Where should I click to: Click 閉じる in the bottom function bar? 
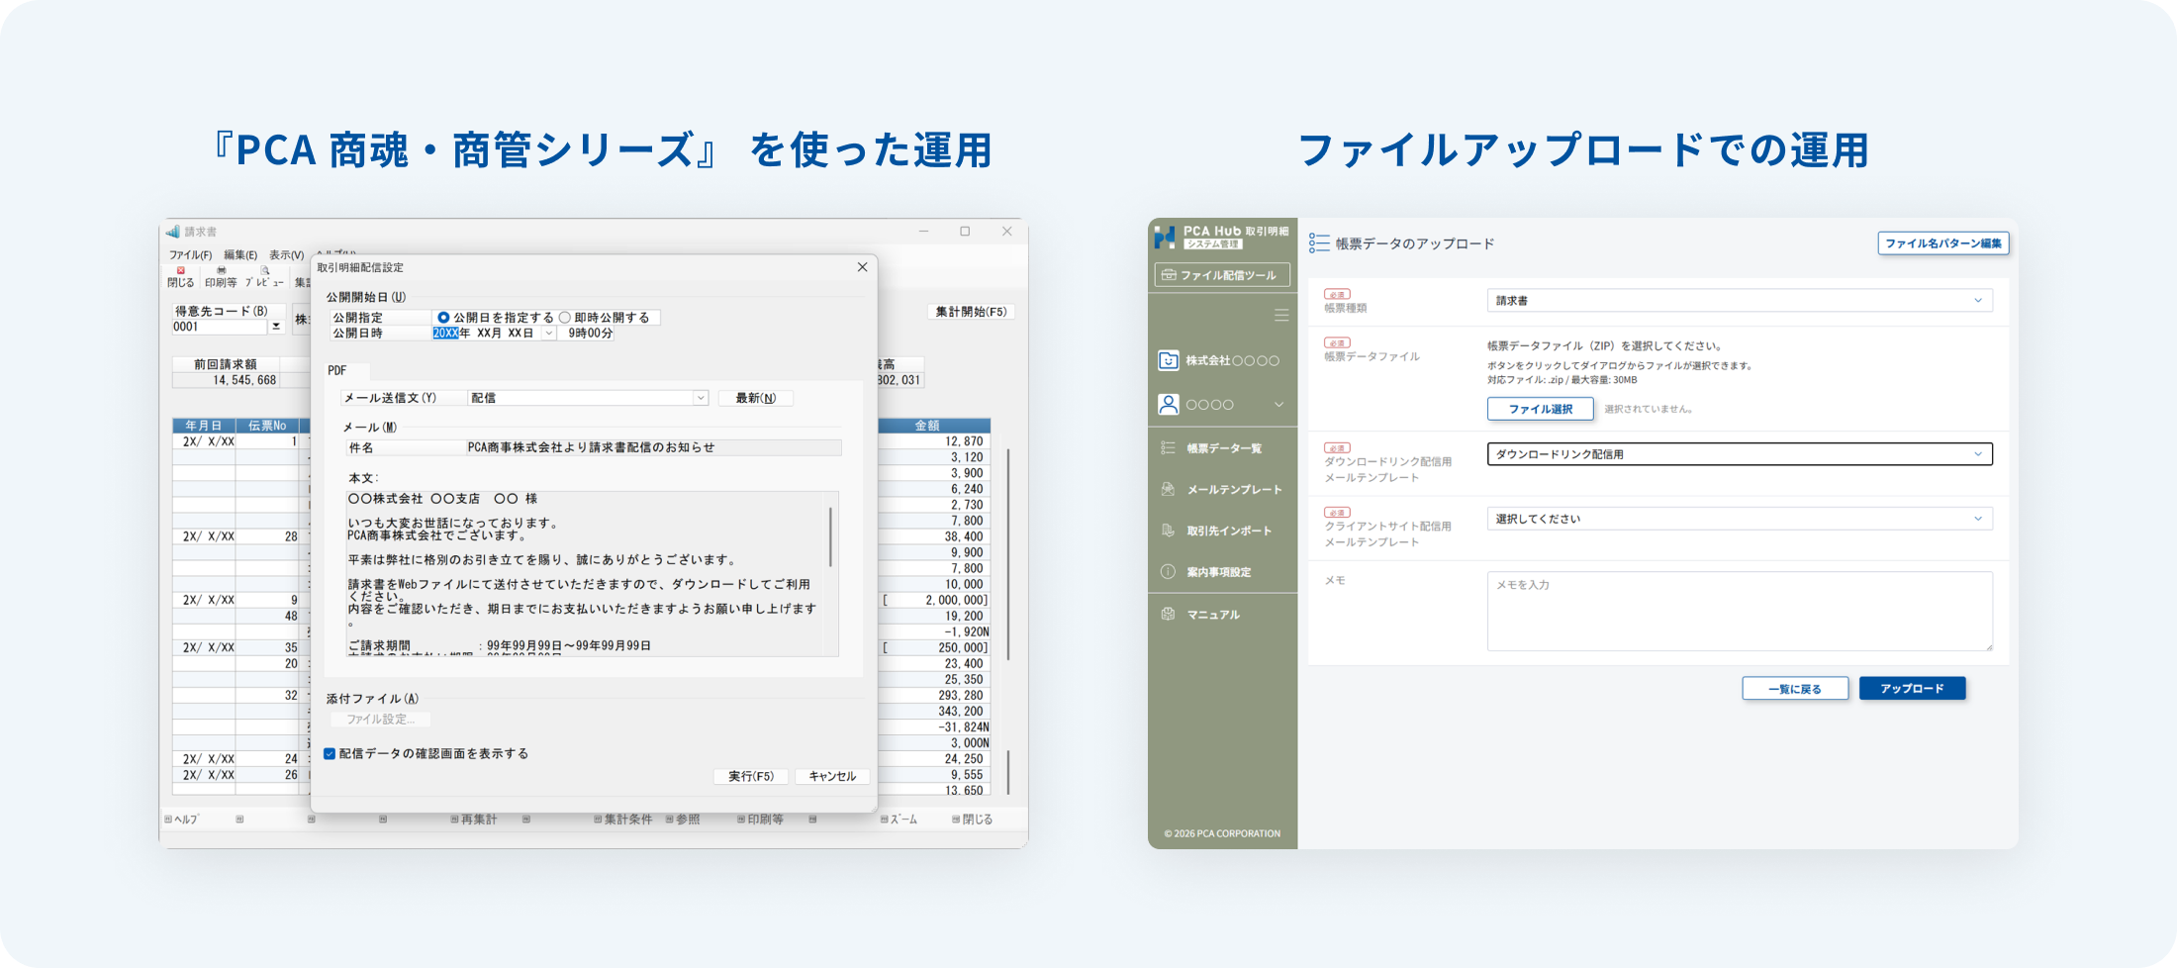pos(973,820)
